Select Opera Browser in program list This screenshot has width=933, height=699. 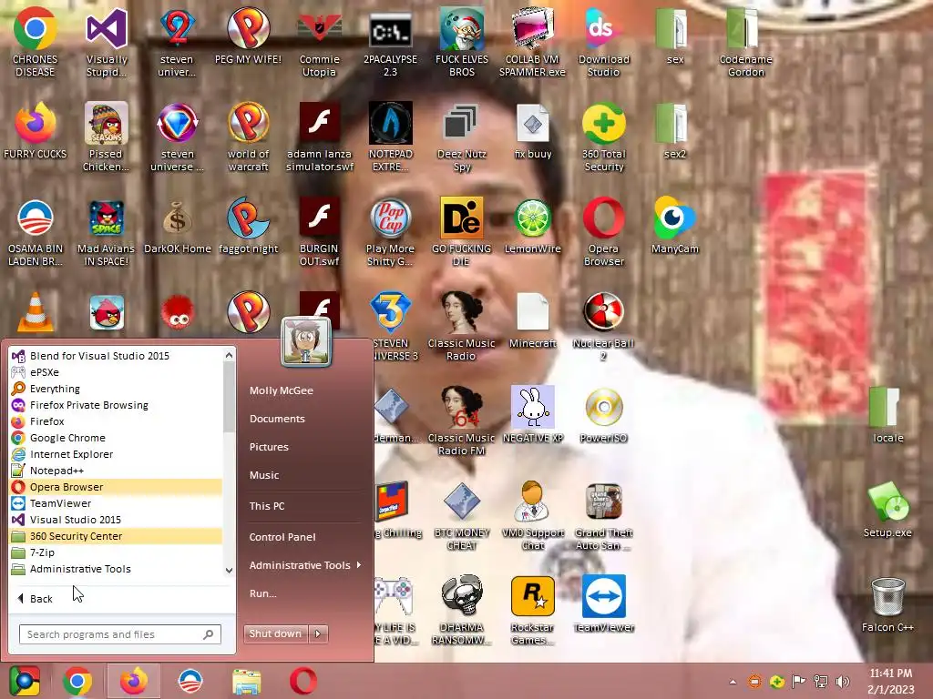coord(116,487)
